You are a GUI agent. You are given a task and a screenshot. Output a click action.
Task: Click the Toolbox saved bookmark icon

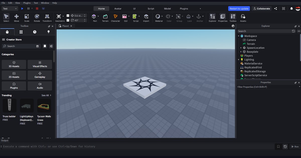tap(45, 46)
